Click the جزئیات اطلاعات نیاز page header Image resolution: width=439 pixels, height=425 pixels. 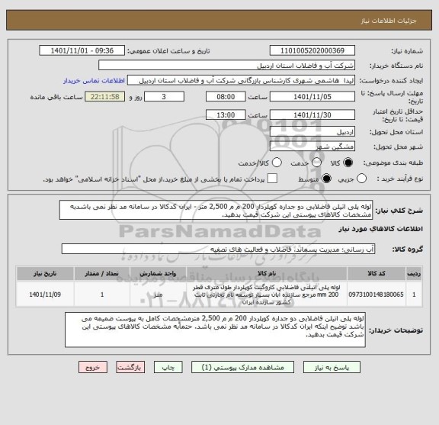coord(389,21)
